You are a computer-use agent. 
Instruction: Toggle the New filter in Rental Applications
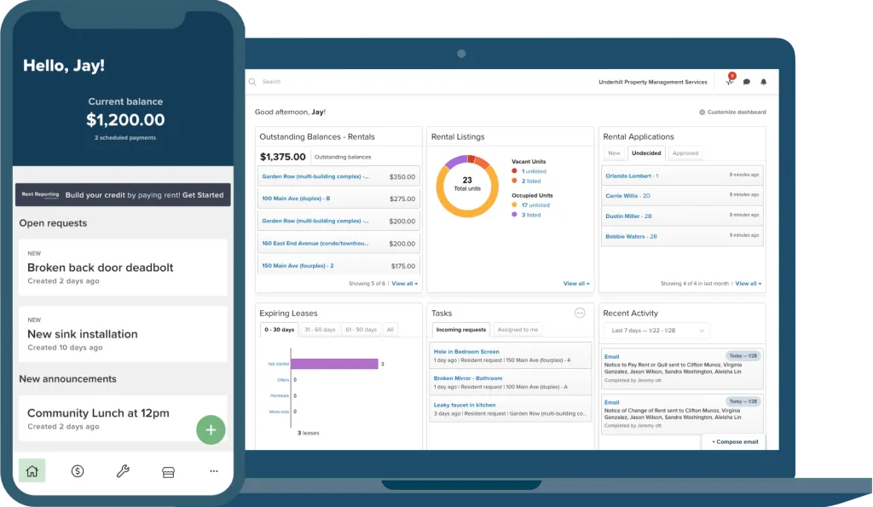(614, 153)
